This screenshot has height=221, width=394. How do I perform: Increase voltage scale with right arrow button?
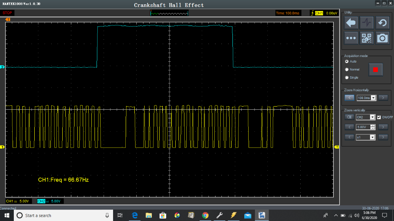pyautogui.click(x=383, y=127)
